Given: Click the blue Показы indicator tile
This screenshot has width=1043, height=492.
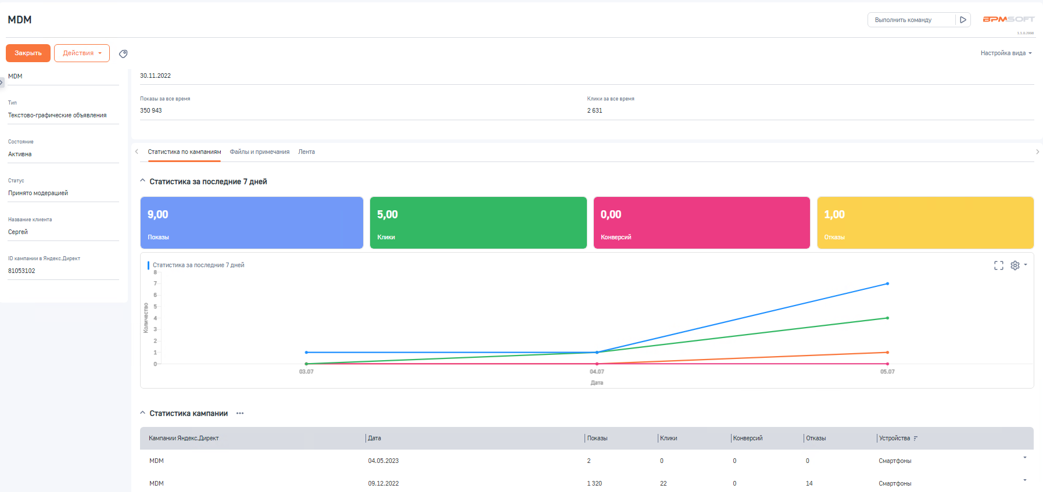Looking at the screenshot, I should [252, 222].
